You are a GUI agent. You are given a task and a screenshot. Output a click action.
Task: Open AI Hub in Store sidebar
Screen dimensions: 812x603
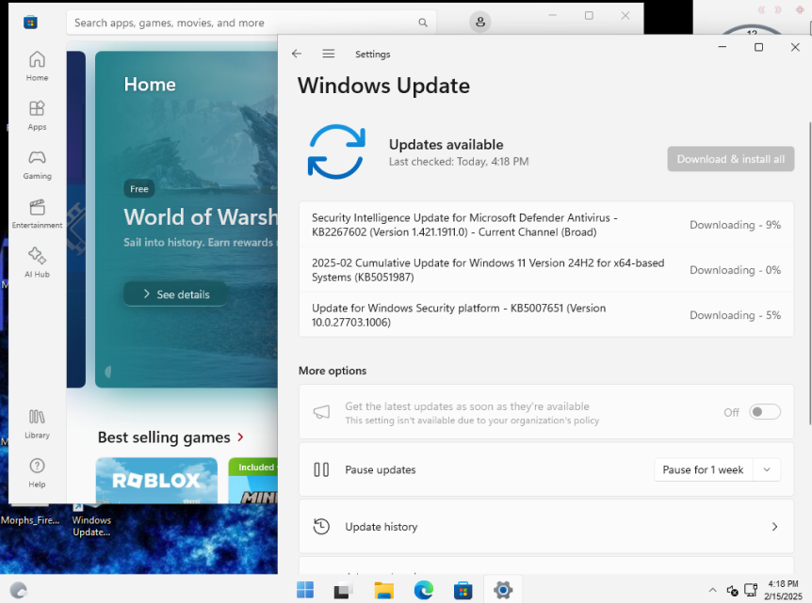(x=37, y=262)
